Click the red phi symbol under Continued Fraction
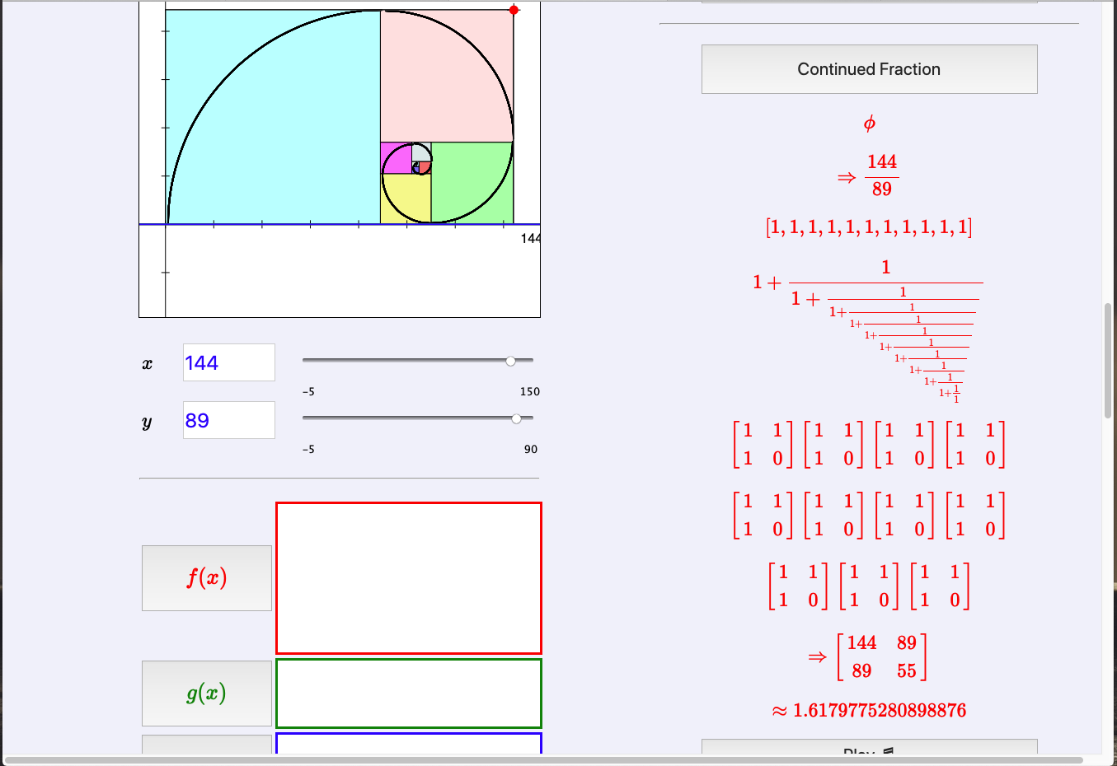This screenshot has height=766, width=1117. 869,124
